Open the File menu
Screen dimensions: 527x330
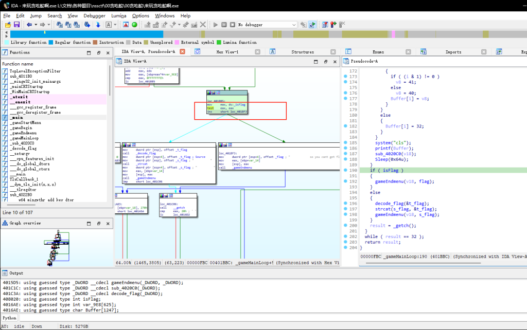pyautogui.click(x=7, y=16)
